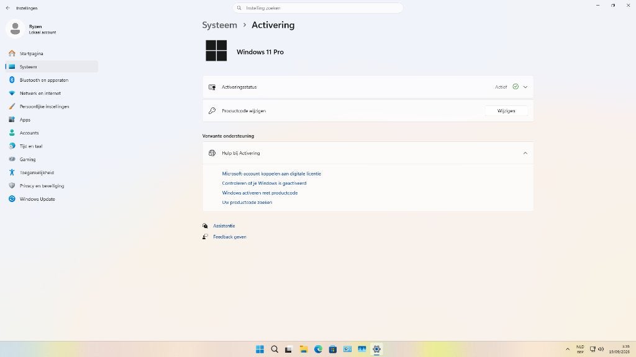This screenshot has width=636, height=357.
Task: Open Windows Update in the sidebar
Action: [x=52, y=199]
